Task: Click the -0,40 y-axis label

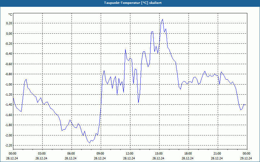Action: pos(9,54)
